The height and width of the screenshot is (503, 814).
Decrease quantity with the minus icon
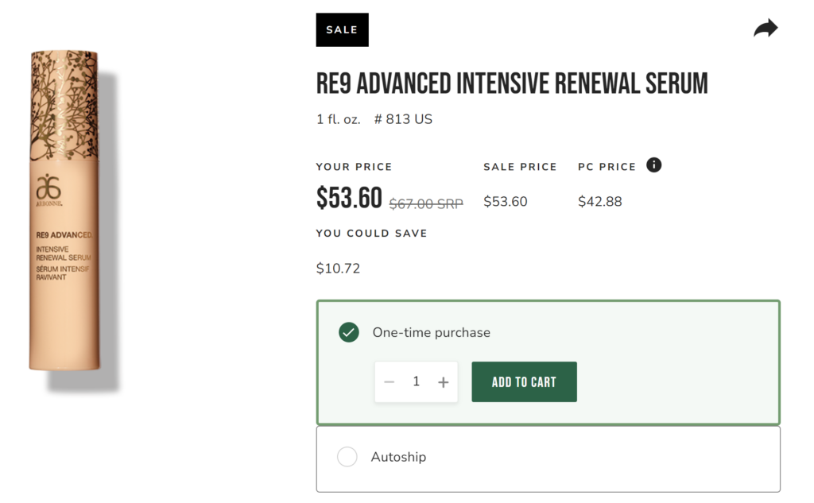[390, 382]
